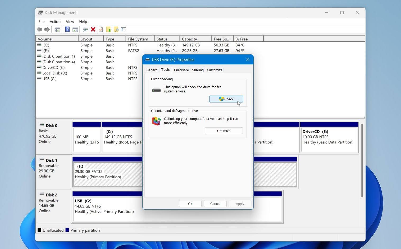Click Cancel in the Properties dialog
401x249 pixels.
[x=215, y=204]
